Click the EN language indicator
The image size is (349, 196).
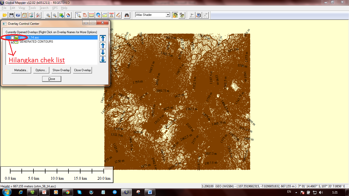click(x=289, y=192)
